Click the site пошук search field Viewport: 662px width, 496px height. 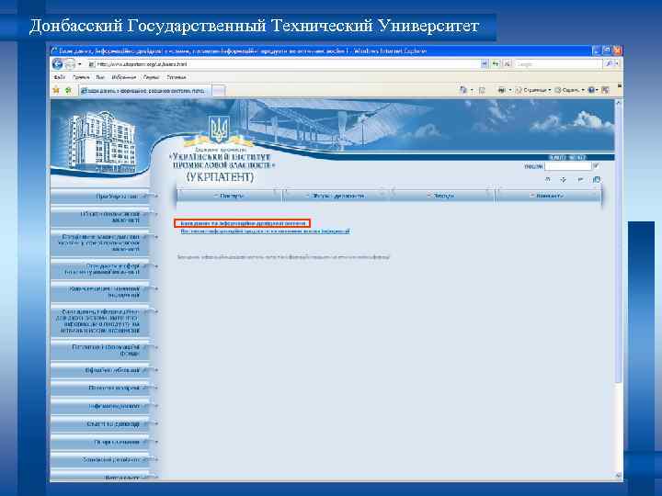pyautogui.click(x=568, y=166)
